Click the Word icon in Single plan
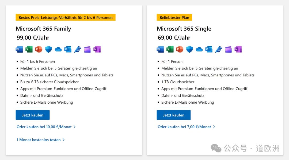Screen dimensions: 289x160 pos(160,49)
